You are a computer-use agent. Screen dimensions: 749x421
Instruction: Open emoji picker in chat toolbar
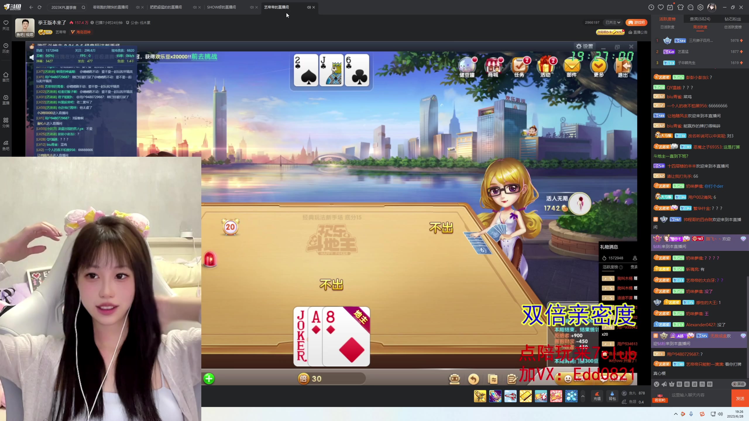(x=657, y=384)
